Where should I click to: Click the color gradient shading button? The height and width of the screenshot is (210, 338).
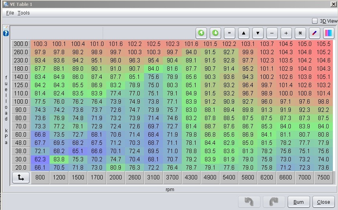pyautogui.click(x=329, y=33)
